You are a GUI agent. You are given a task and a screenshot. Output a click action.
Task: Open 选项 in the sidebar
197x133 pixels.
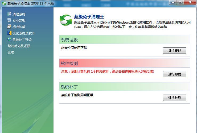(x=11, y=52)
